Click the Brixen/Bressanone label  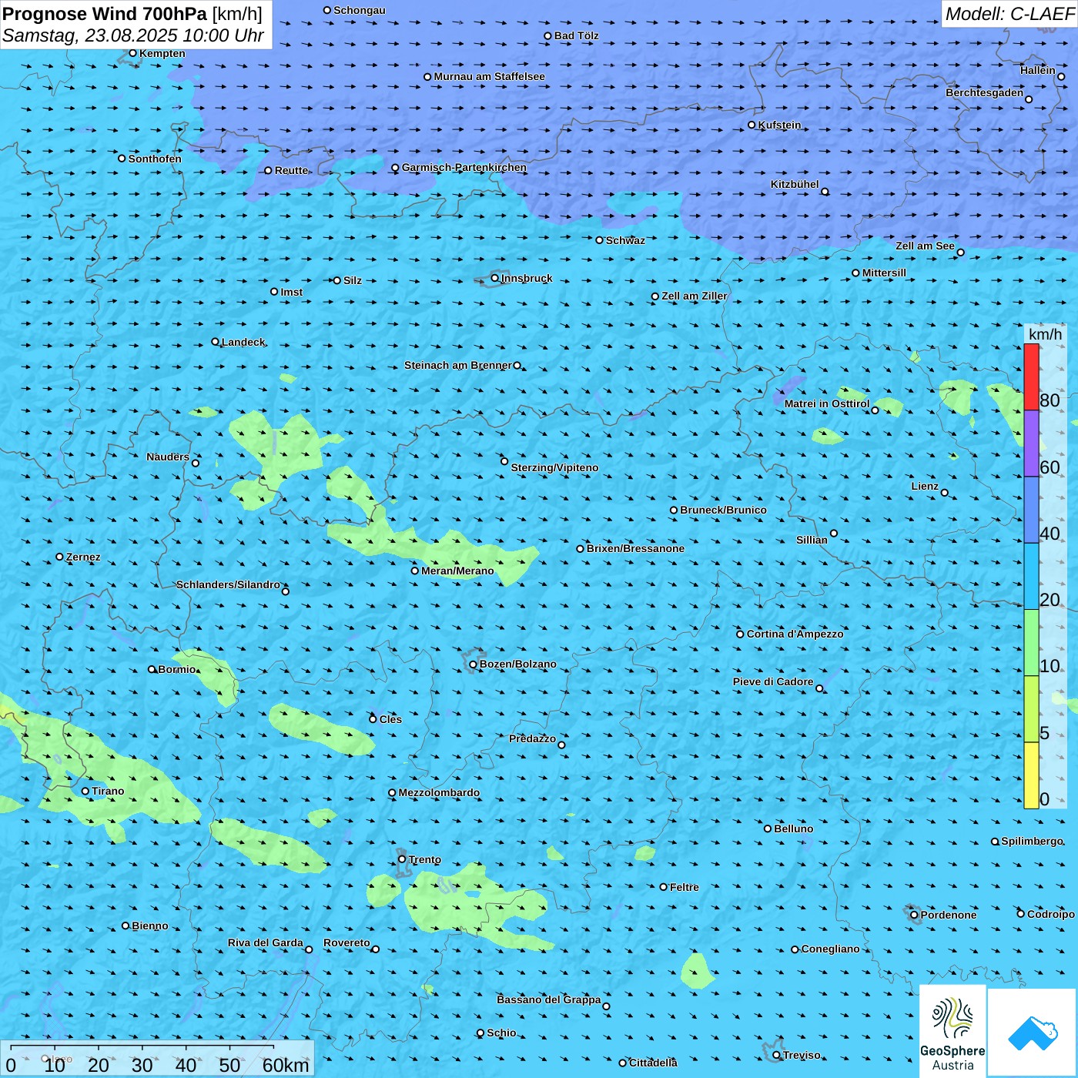point(635,548)
